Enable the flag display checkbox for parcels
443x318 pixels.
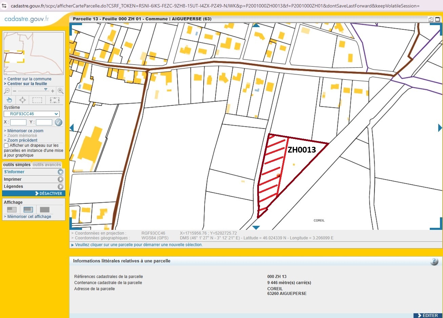pyautogui.click(x=6, y=146)
